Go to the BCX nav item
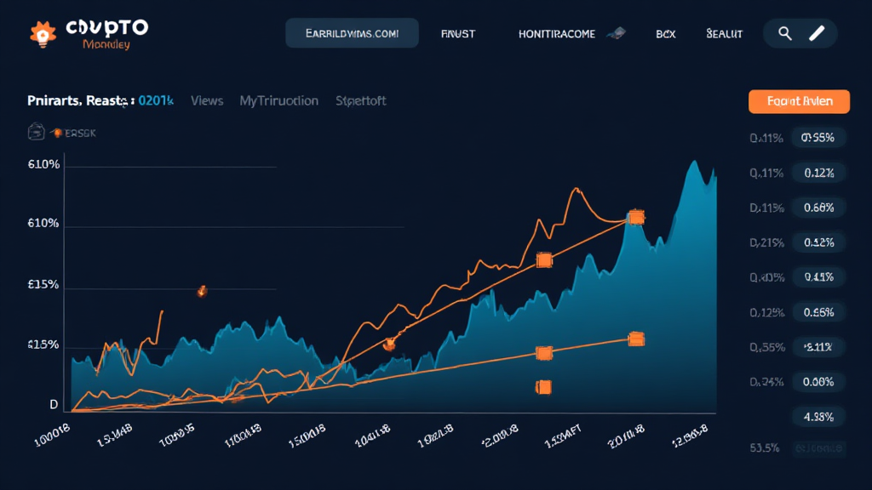The height and width of the screenshot is (490, 872). 665,34
